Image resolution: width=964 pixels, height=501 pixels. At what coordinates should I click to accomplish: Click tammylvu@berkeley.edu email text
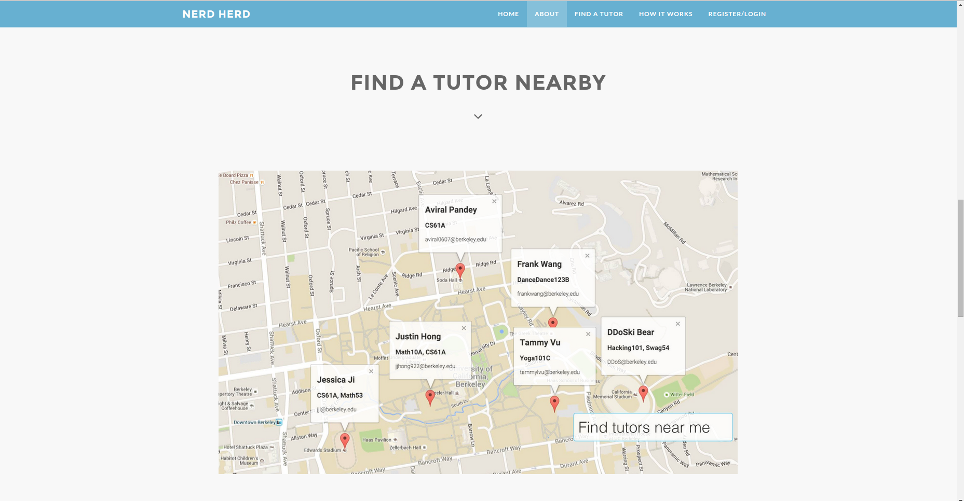(550, 372)
